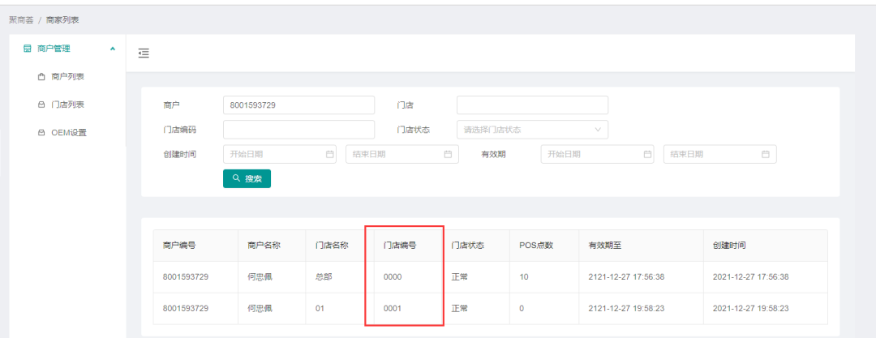Click calendar icon in 创建时间 end date

pyautogui.click(x=448, y=154)
